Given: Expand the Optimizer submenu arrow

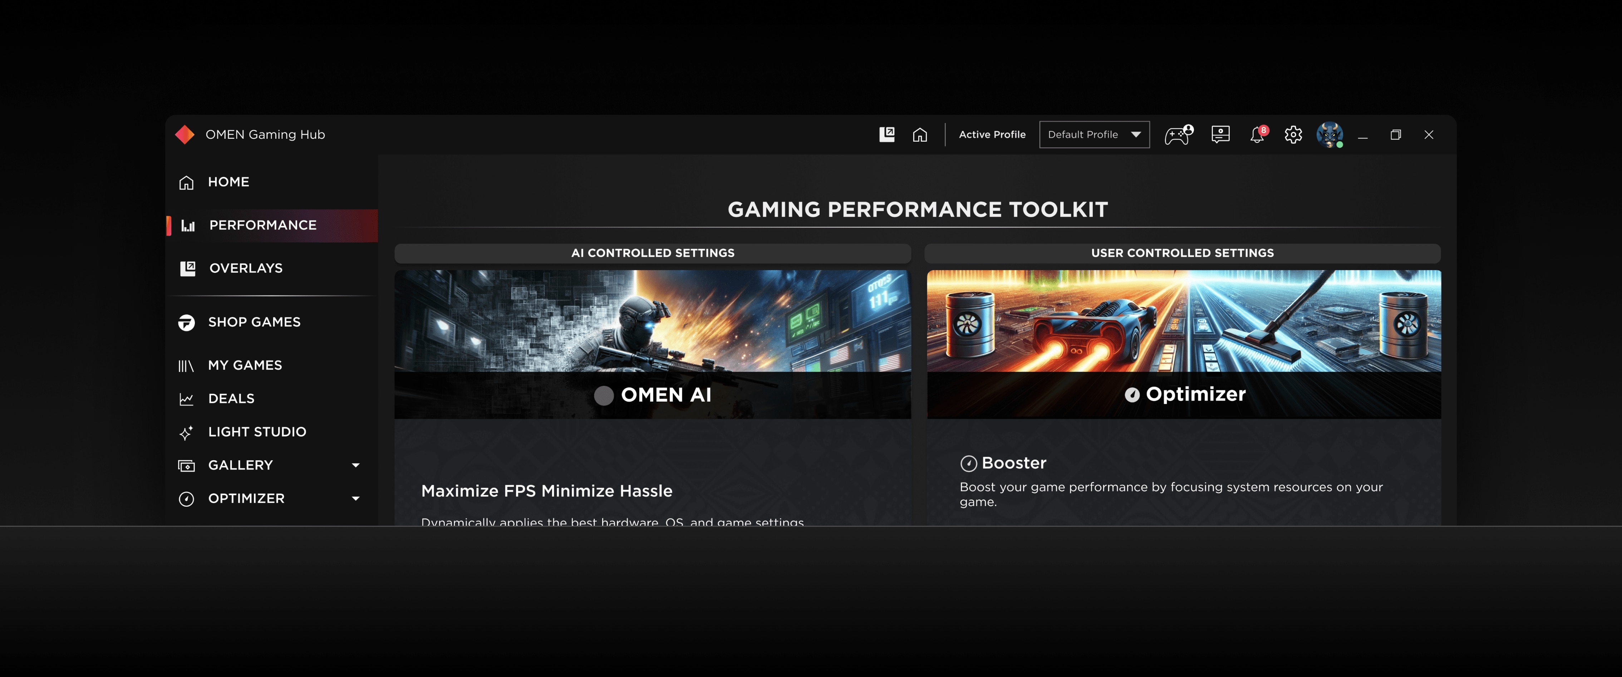Looking at the screenshot, I should [x=355, y=499].
